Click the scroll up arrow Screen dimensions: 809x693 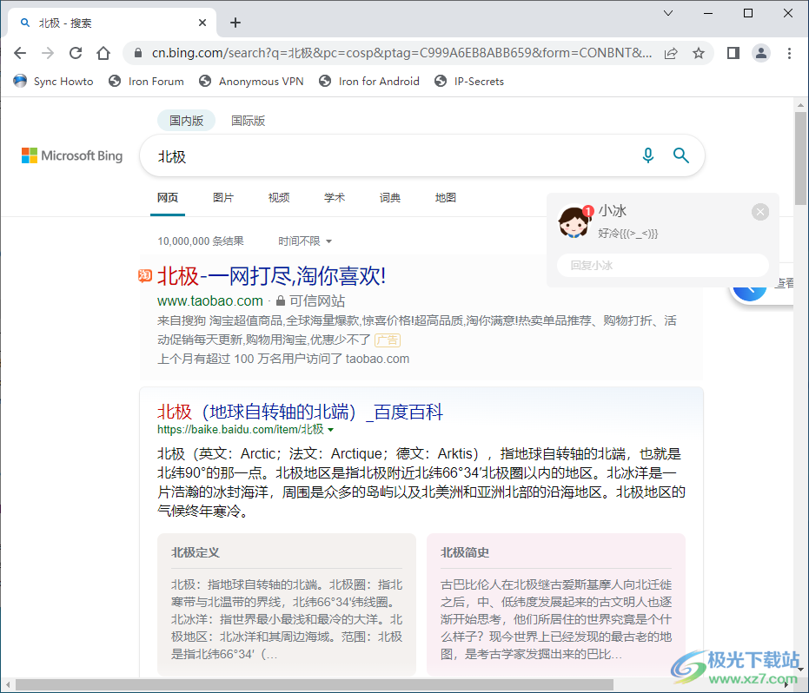[800, 105]
